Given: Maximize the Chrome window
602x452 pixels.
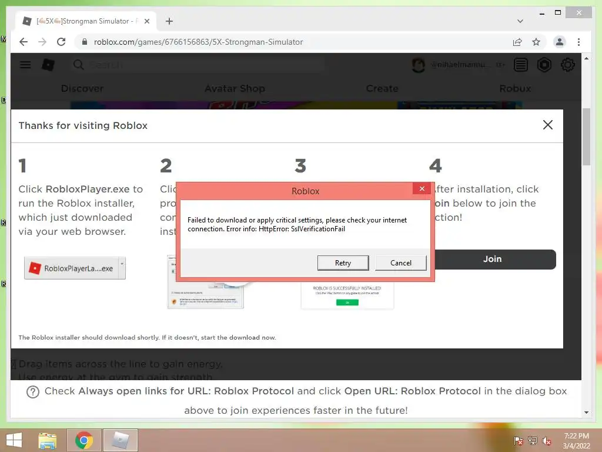Looking at the screenshot, I should (558, 13).
